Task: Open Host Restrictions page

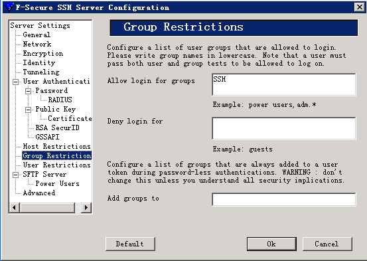Action: [x=56, y=146]
